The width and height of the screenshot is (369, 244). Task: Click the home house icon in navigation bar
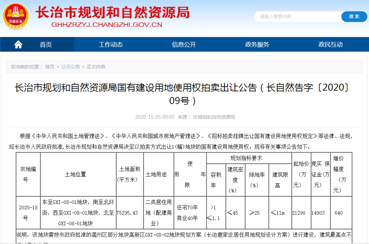pos(18,44)
